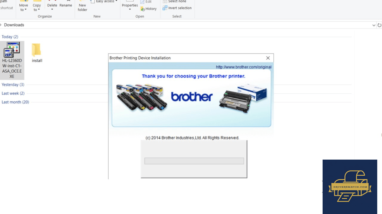Choose Select none in the ribbon
Viewport: 382px width, 214px height.
point(175,1)
